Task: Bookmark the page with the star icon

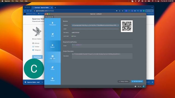Action: pyautogui.click(x=122, y=11)
